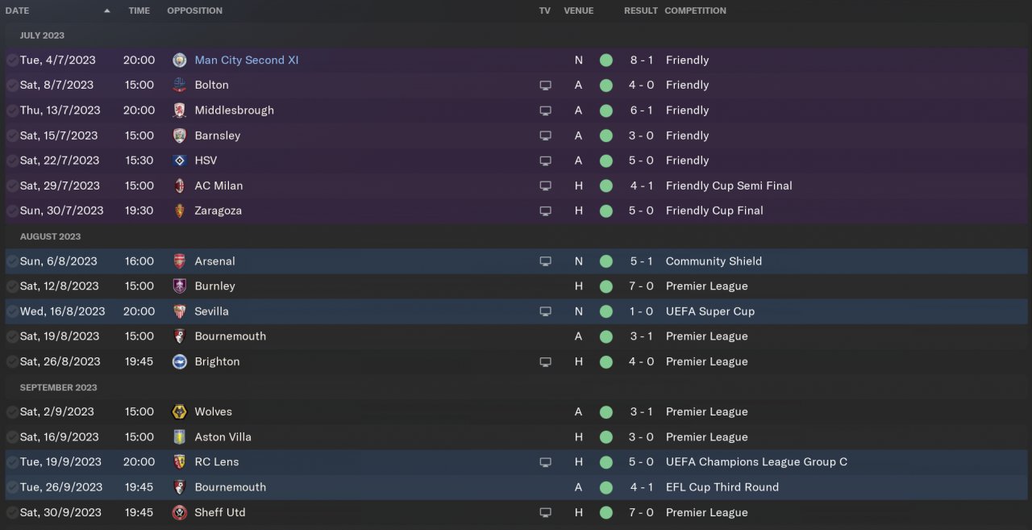Collapse the SEPTEMBER 2023 month group
The height and width of the screenshot is (530, 1032).
[58, 387]
